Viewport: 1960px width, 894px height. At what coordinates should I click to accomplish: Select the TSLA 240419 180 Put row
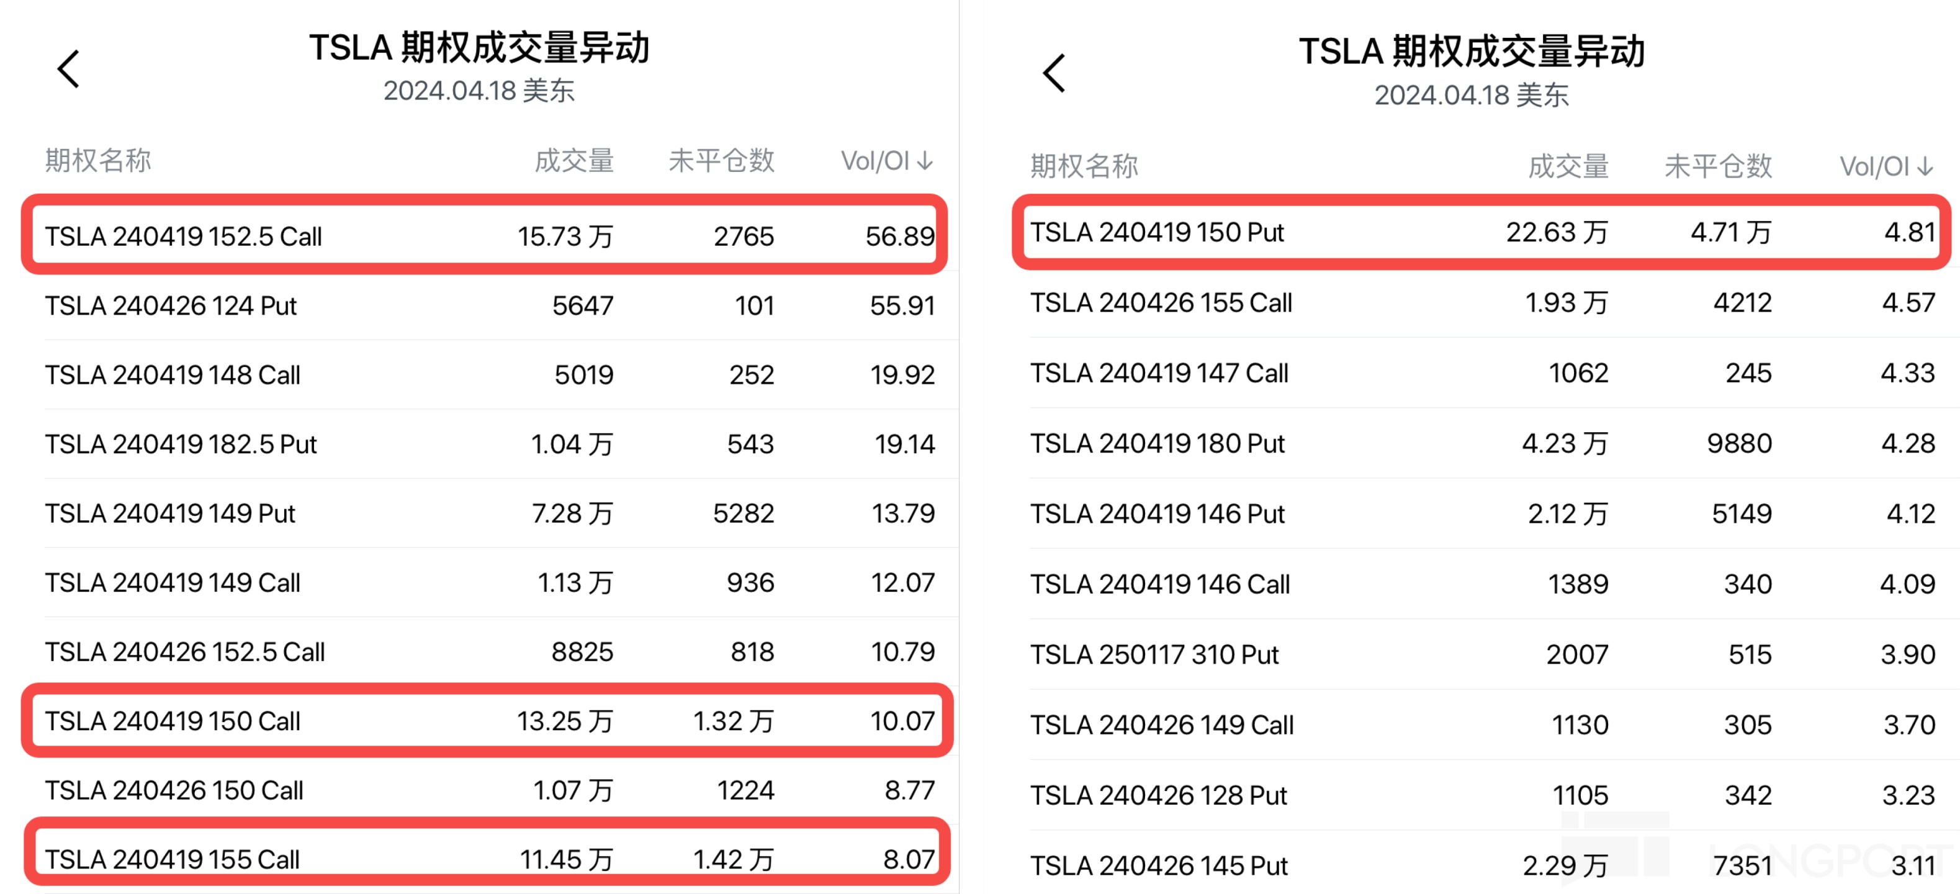(x=1156, y=443)
